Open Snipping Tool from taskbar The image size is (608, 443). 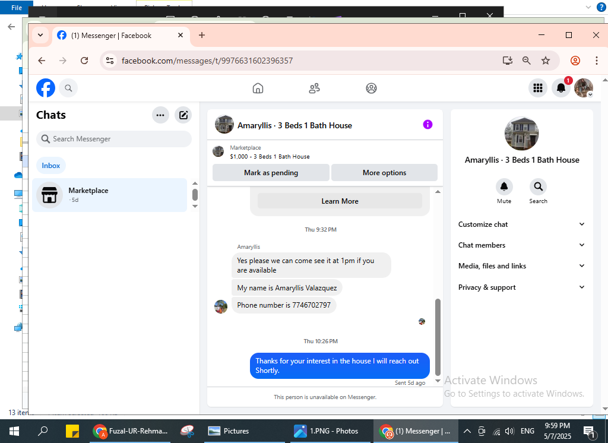[x=187, y=431]
